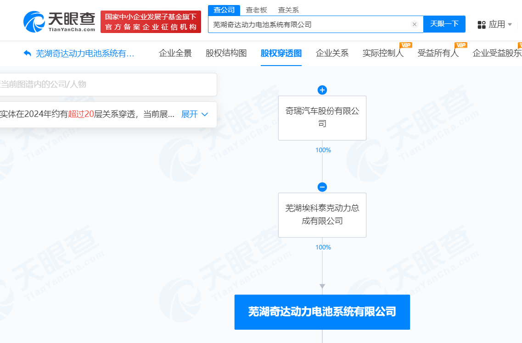Click the VIP badge on 受益所有人
Image resolution: width=522 pixels, height=343 pixels.
coord(461,45)
